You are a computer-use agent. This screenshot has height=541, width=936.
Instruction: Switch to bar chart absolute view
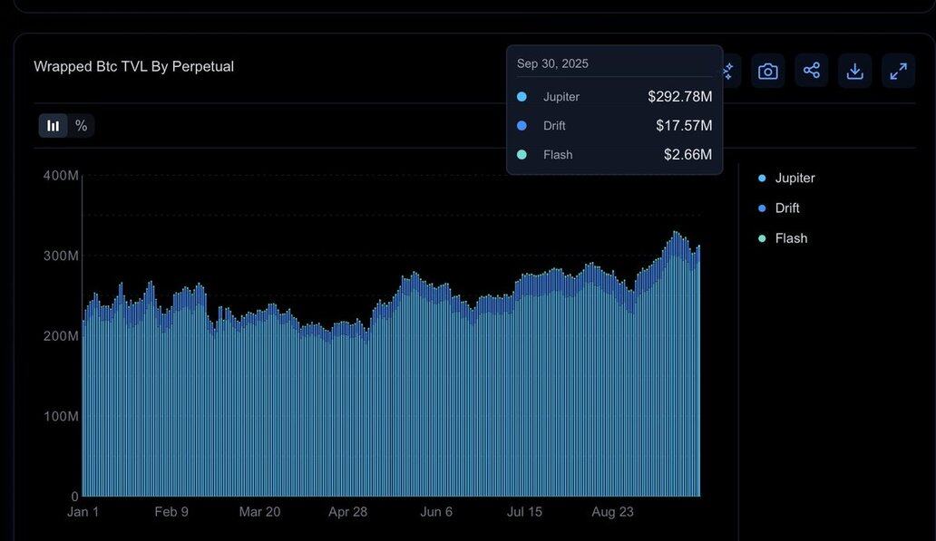54,126
